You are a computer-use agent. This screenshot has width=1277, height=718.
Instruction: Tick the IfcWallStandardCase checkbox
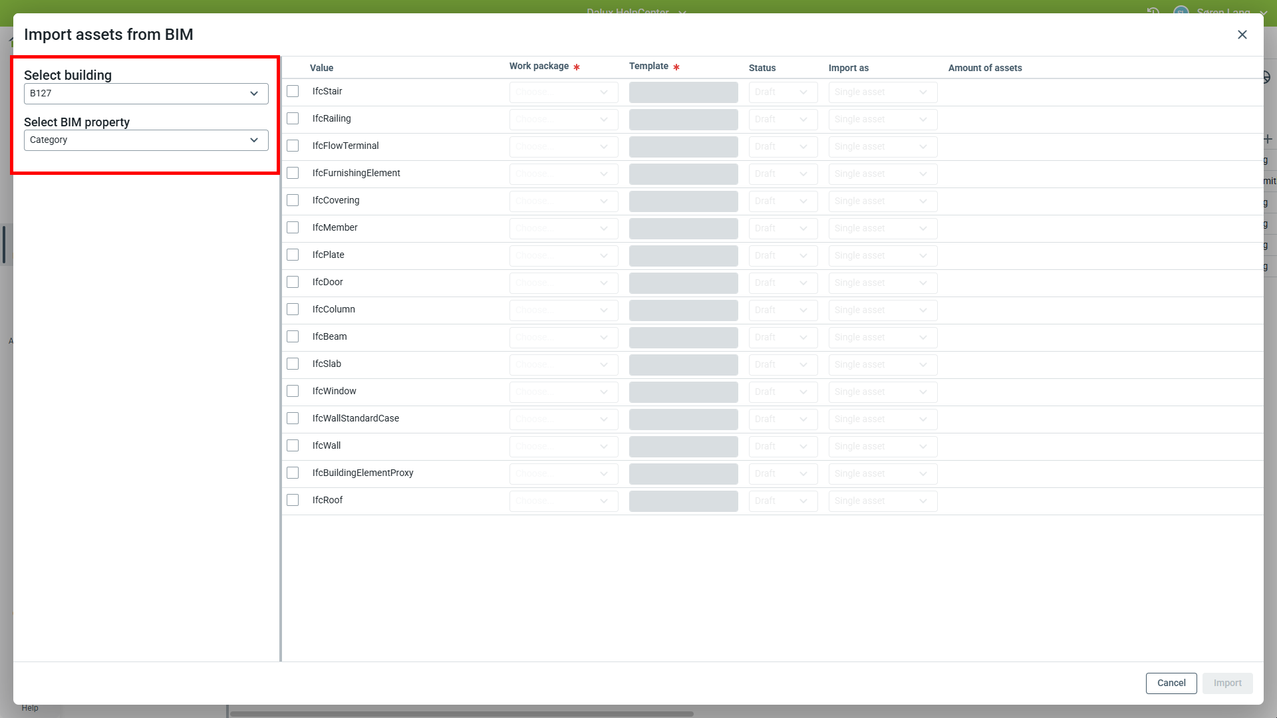tap(293, 418)
